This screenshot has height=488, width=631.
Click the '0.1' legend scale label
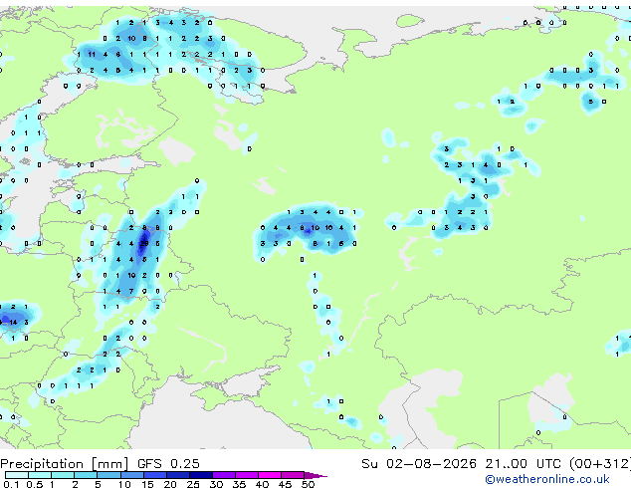11,484
